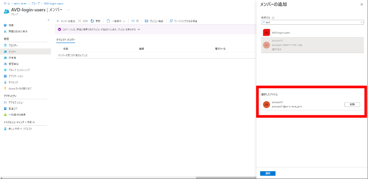The height and width of the screenshot is (179, 368).
Task: Click the プロパティ sliders icon
Action: [5, 45]
